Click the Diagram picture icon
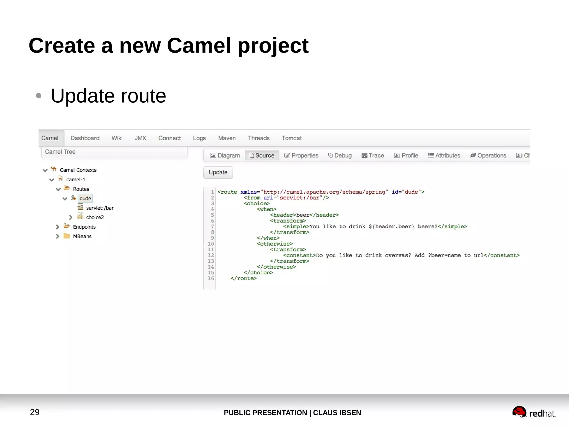Viewport: 569px width, 427px height. click(x=213, y=156)
